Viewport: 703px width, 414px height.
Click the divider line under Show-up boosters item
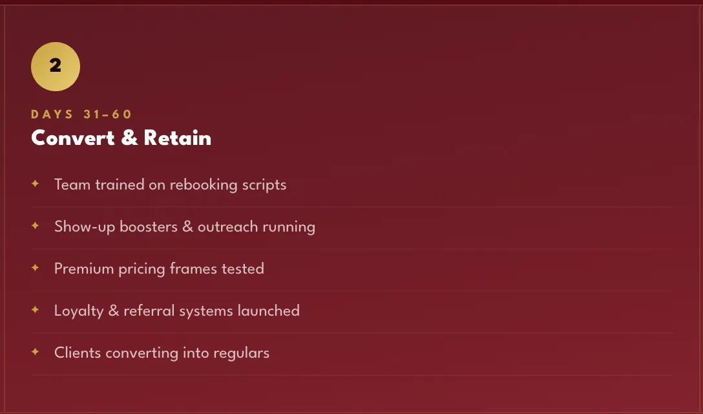coord(351,249)
